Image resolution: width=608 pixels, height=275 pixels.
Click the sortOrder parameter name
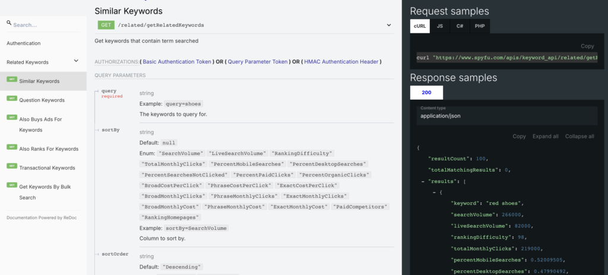115,254
